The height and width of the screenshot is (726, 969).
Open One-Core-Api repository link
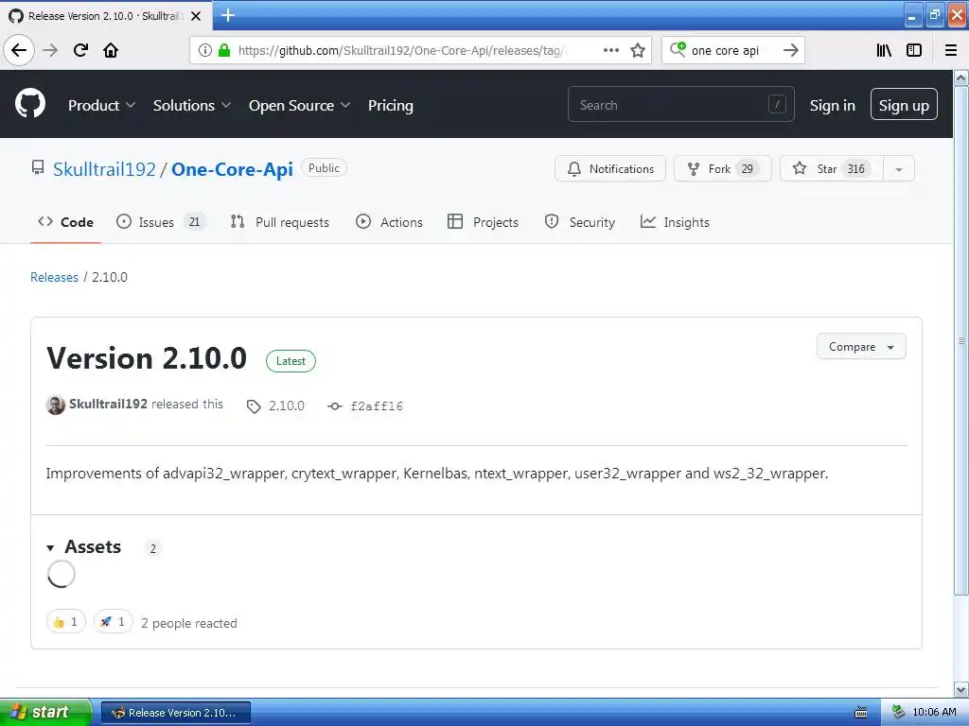[x=232, y=169]
